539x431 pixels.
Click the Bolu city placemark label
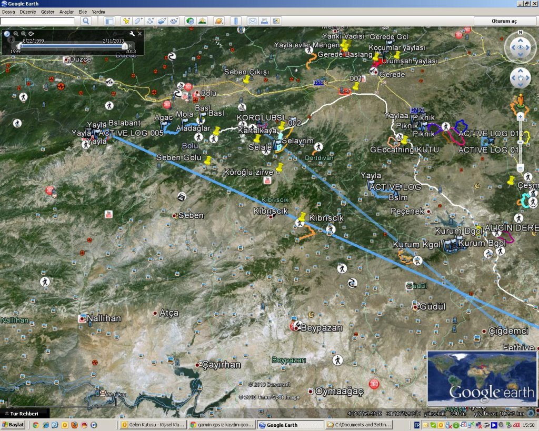(x=208, y=93)
